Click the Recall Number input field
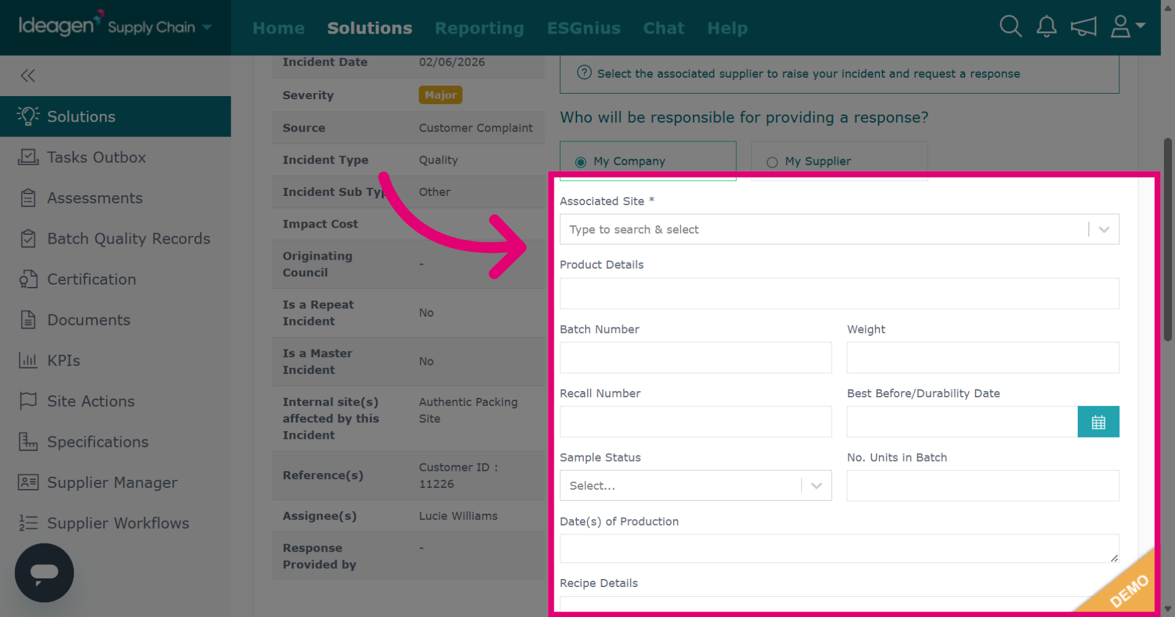The image size is (1175, 617). pos(695,422)
